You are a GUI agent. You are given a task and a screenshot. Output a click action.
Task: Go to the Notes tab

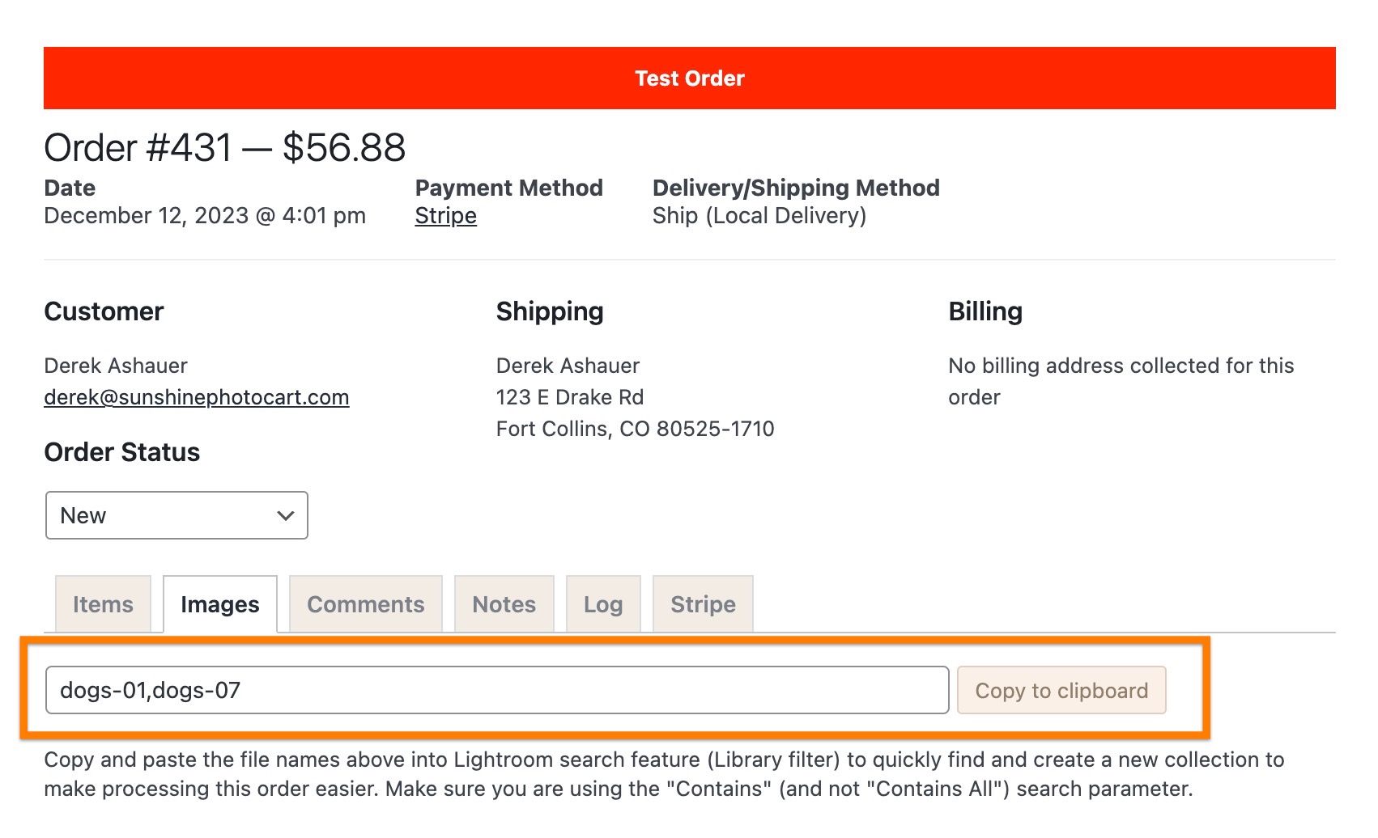(x=504, y=604)
